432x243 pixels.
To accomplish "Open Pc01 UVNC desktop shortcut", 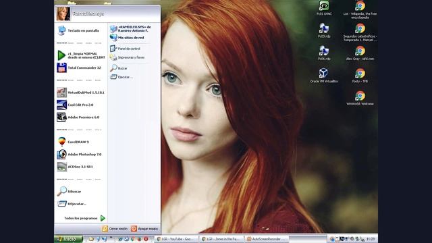I will click(x=324, y=8).
